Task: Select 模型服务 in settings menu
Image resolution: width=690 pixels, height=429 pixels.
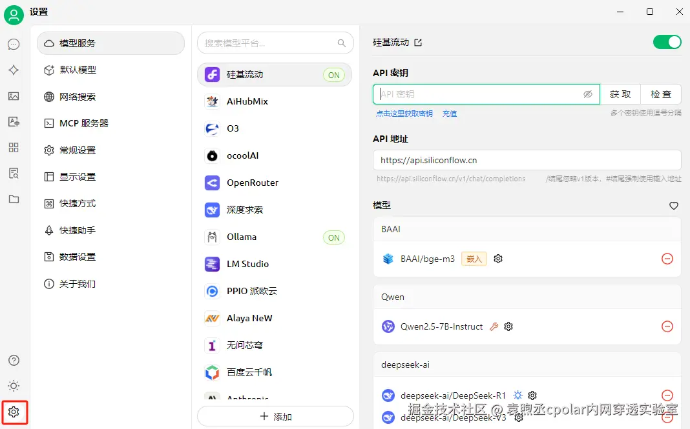Action: pos(110,43)
